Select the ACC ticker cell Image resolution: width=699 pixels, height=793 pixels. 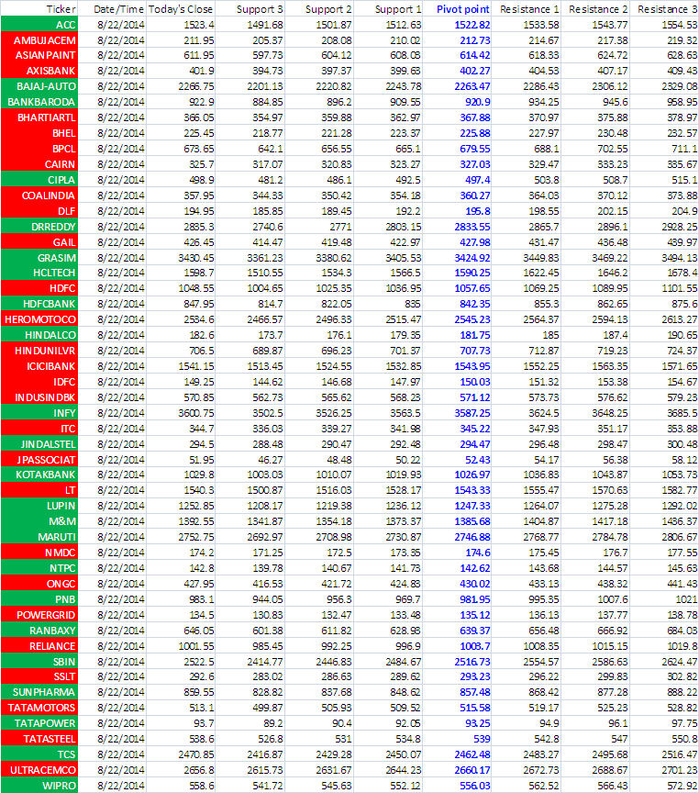[39, 24]
